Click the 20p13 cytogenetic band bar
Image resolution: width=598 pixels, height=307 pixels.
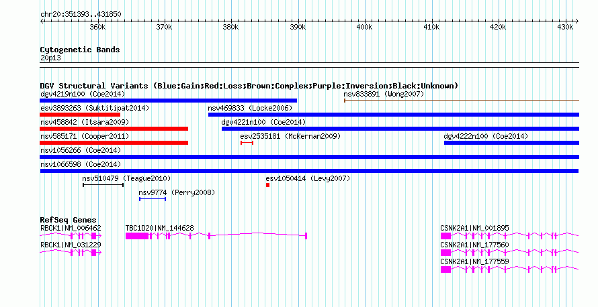pyautogui.click(x=309, y=65)
